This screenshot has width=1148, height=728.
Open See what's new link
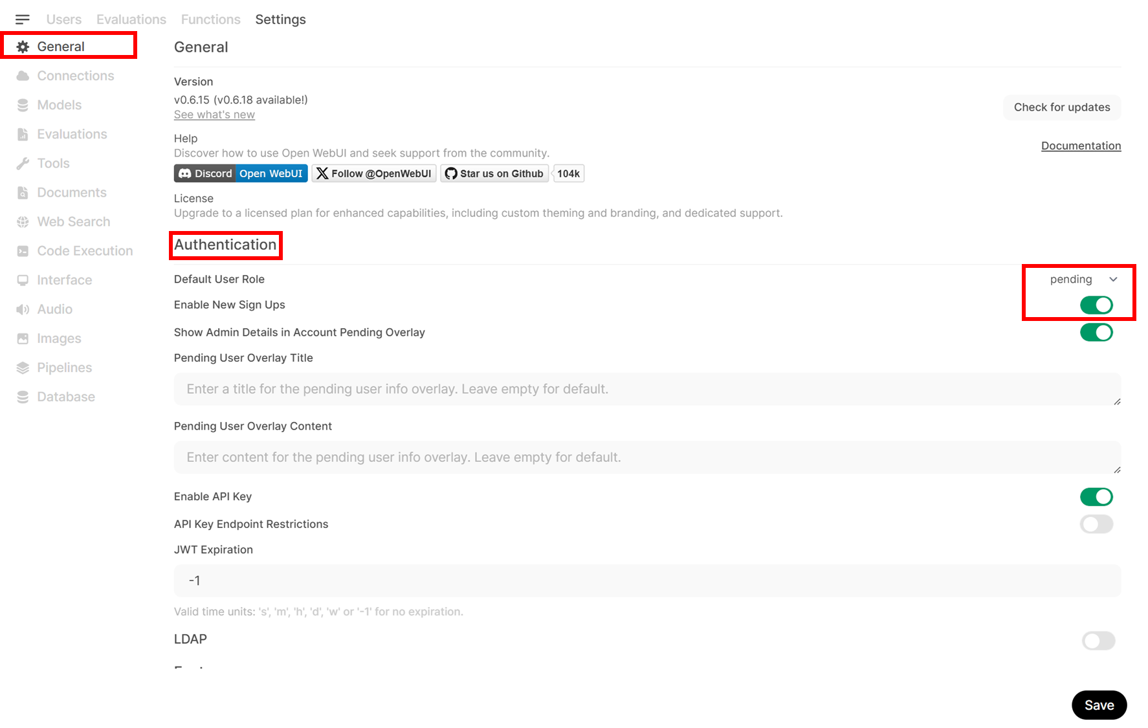click(214, 115)
